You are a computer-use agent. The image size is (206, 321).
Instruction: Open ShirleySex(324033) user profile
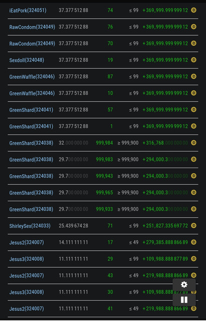point(30,226)
